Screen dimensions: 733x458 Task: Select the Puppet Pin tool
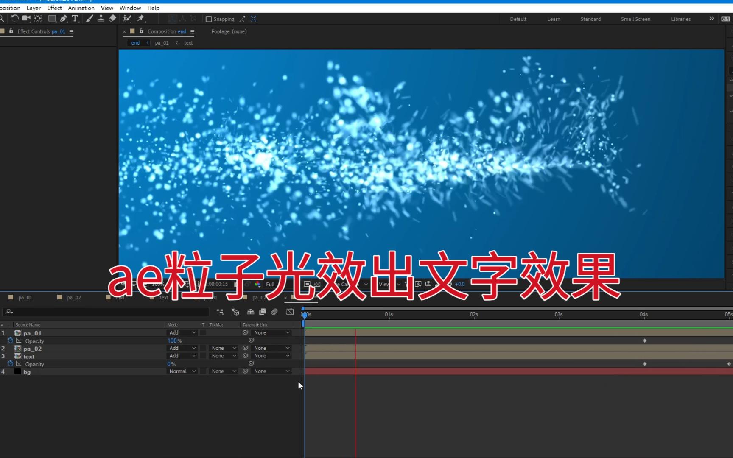(x=142, y=18)
